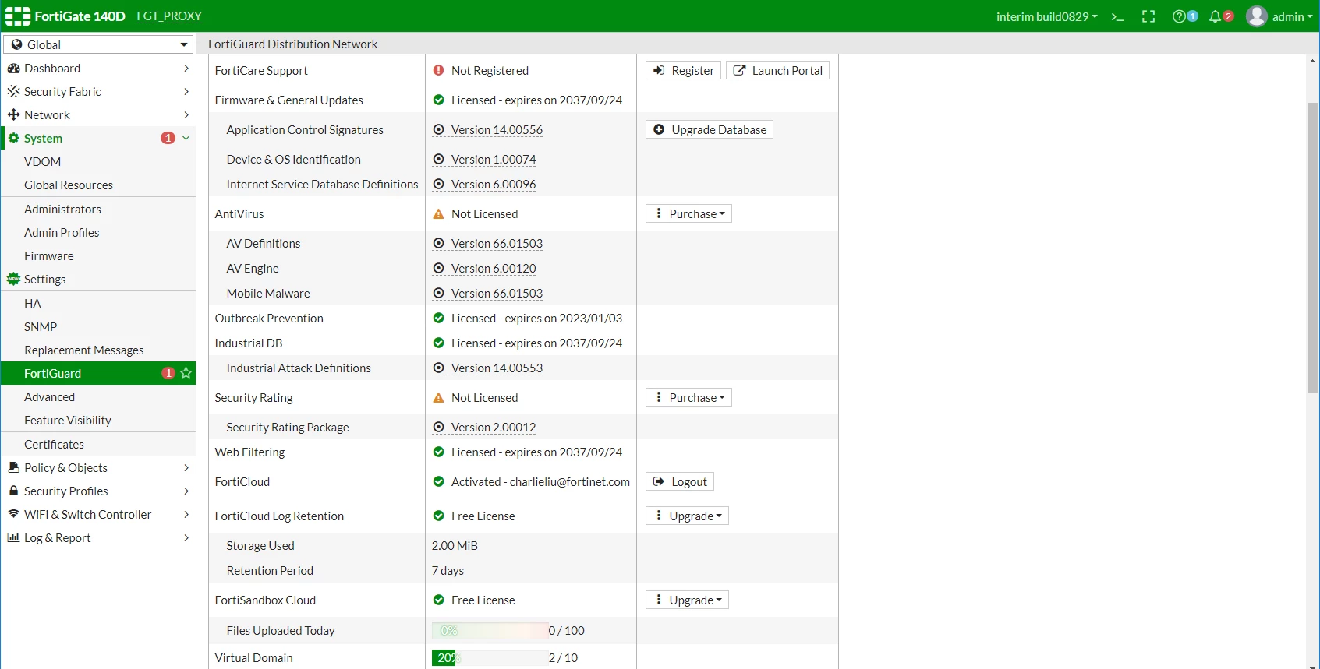
Task: Click the Security Rating warning triangle icon
Action: point(438,397)
